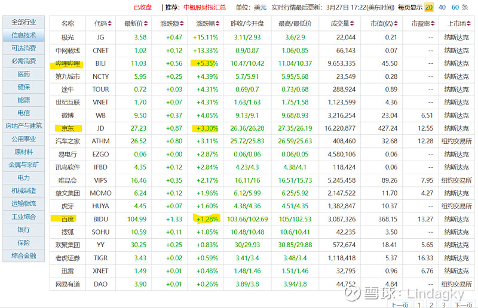Select the 可选消费 category
Viewport: 478px width, 308px height.
point(24,48)
